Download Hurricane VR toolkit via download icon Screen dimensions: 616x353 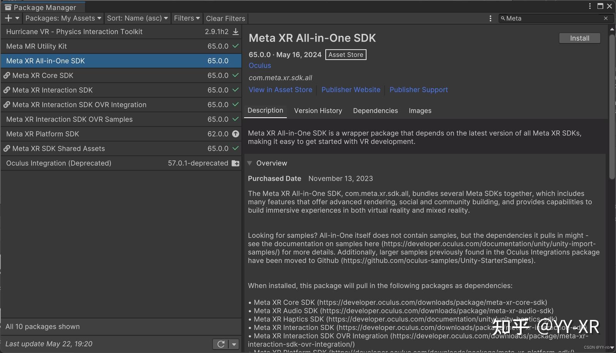tap(235, 32)
